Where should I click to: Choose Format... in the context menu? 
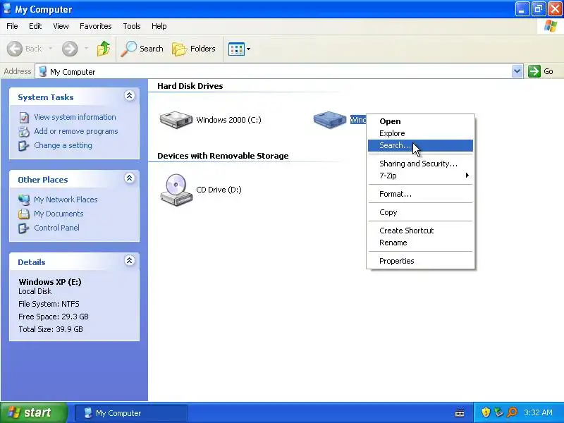point(420,194)
